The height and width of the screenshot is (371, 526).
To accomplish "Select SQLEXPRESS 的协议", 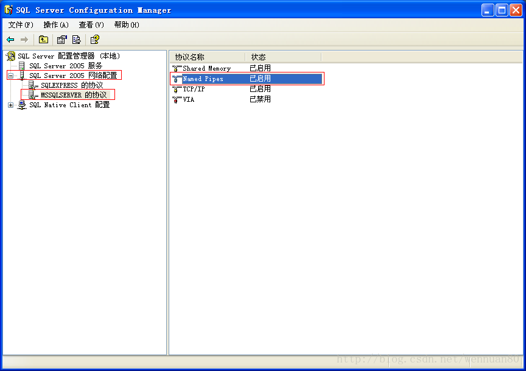I will [72, 85].
